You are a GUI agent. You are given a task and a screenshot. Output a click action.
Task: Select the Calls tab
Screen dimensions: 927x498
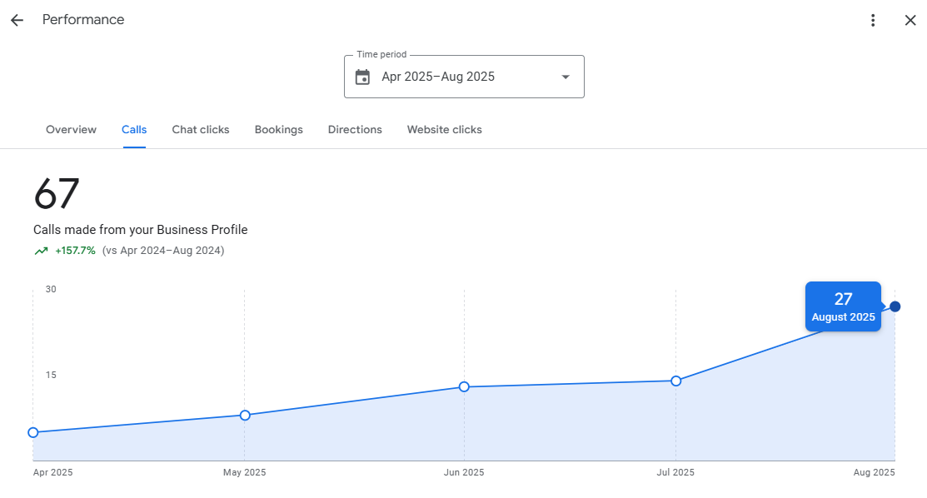(x=134, y=130)
